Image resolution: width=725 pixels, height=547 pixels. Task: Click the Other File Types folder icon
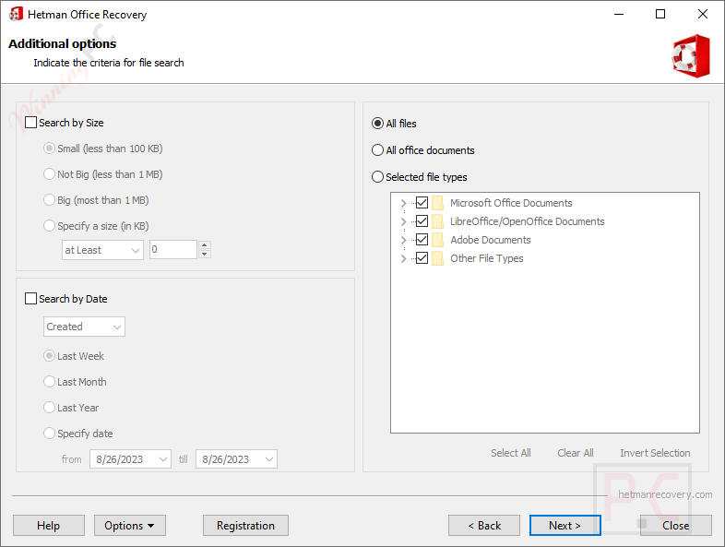point(437,258)
